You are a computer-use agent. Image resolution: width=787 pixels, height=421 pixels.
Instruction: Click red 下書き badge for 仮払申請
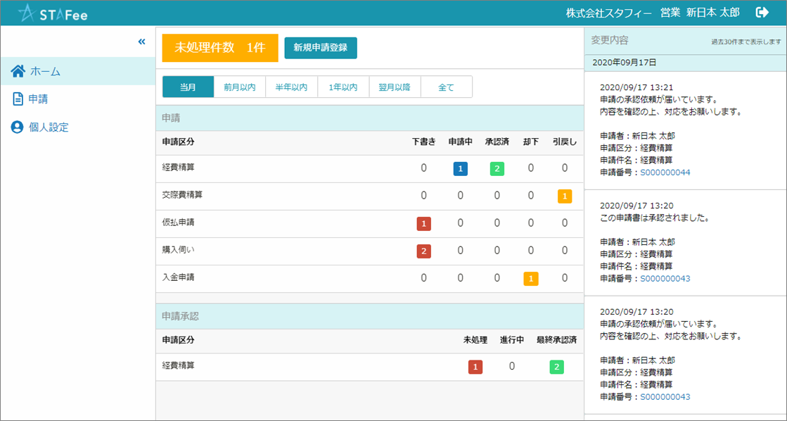[423, 224]
